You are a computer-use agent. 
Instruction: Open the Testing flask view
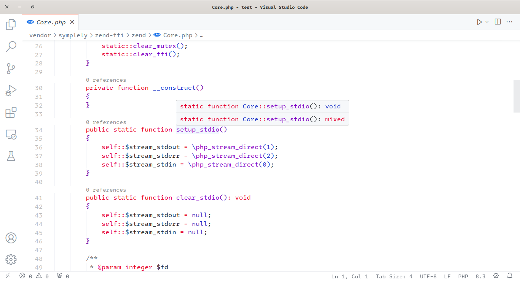click(x=11, y=156)
